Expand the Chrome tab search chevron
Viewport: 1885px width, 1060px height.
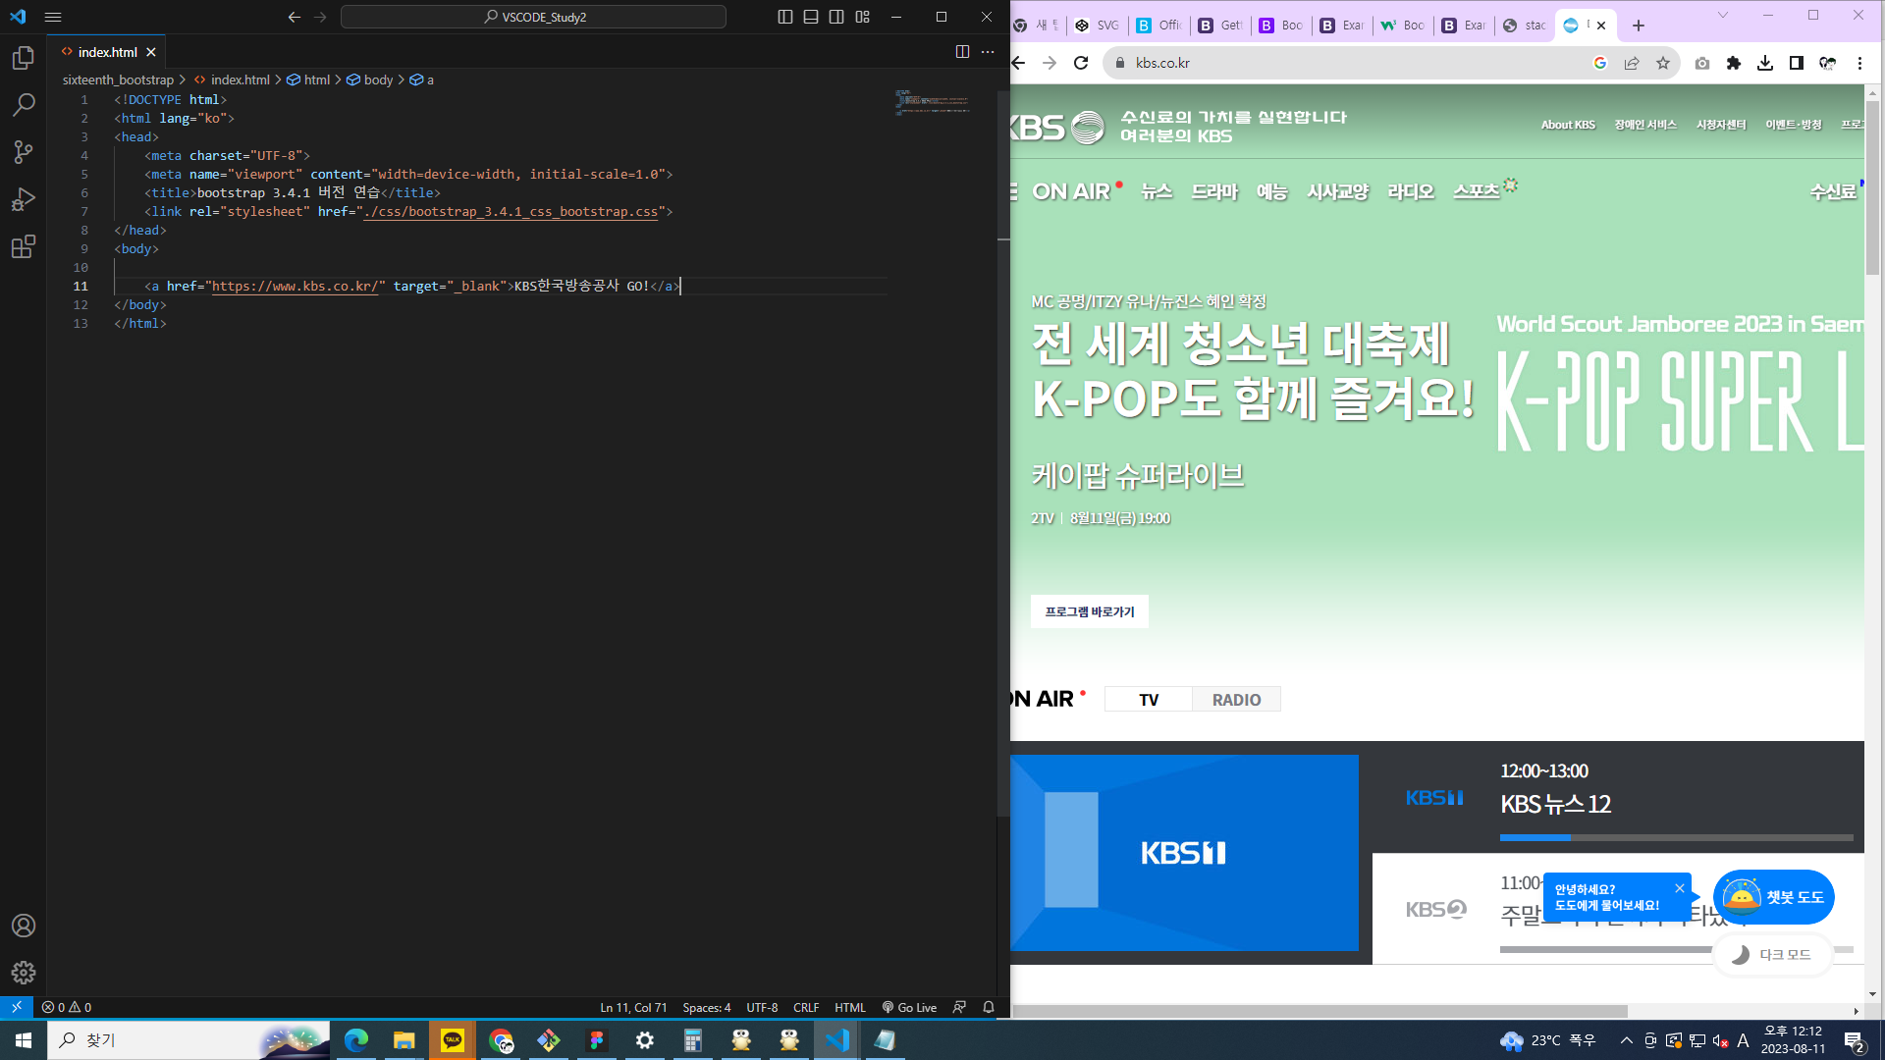tap(1722, 16)
